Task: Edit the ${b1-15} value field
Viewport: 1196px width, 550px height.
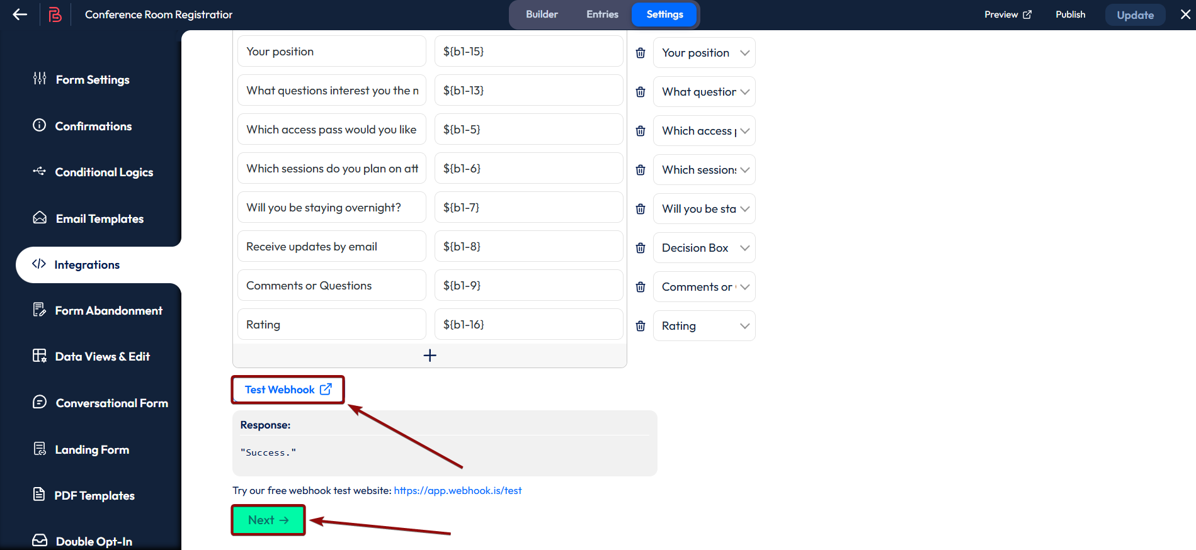Action: pos(529,52)
